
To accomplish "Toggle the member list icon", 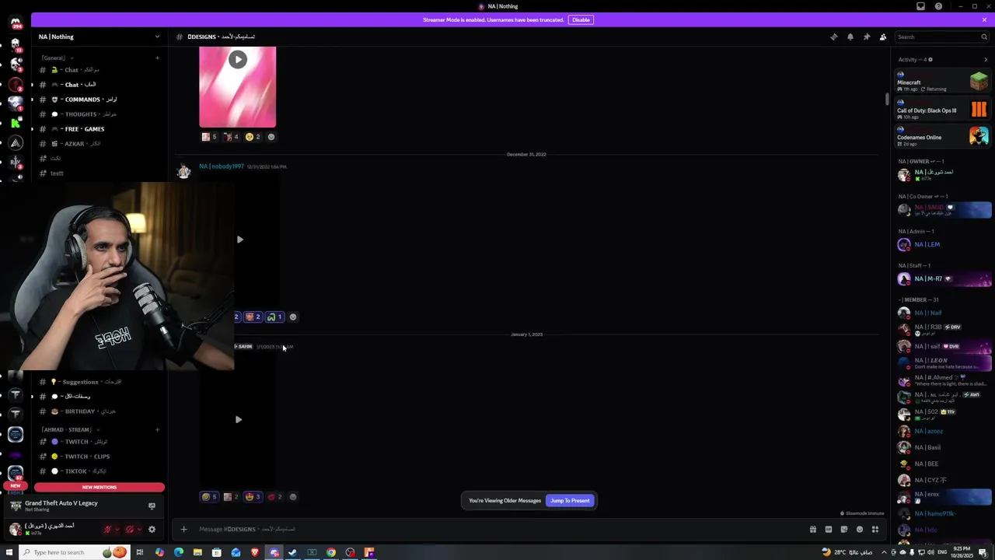I will 883,37.
